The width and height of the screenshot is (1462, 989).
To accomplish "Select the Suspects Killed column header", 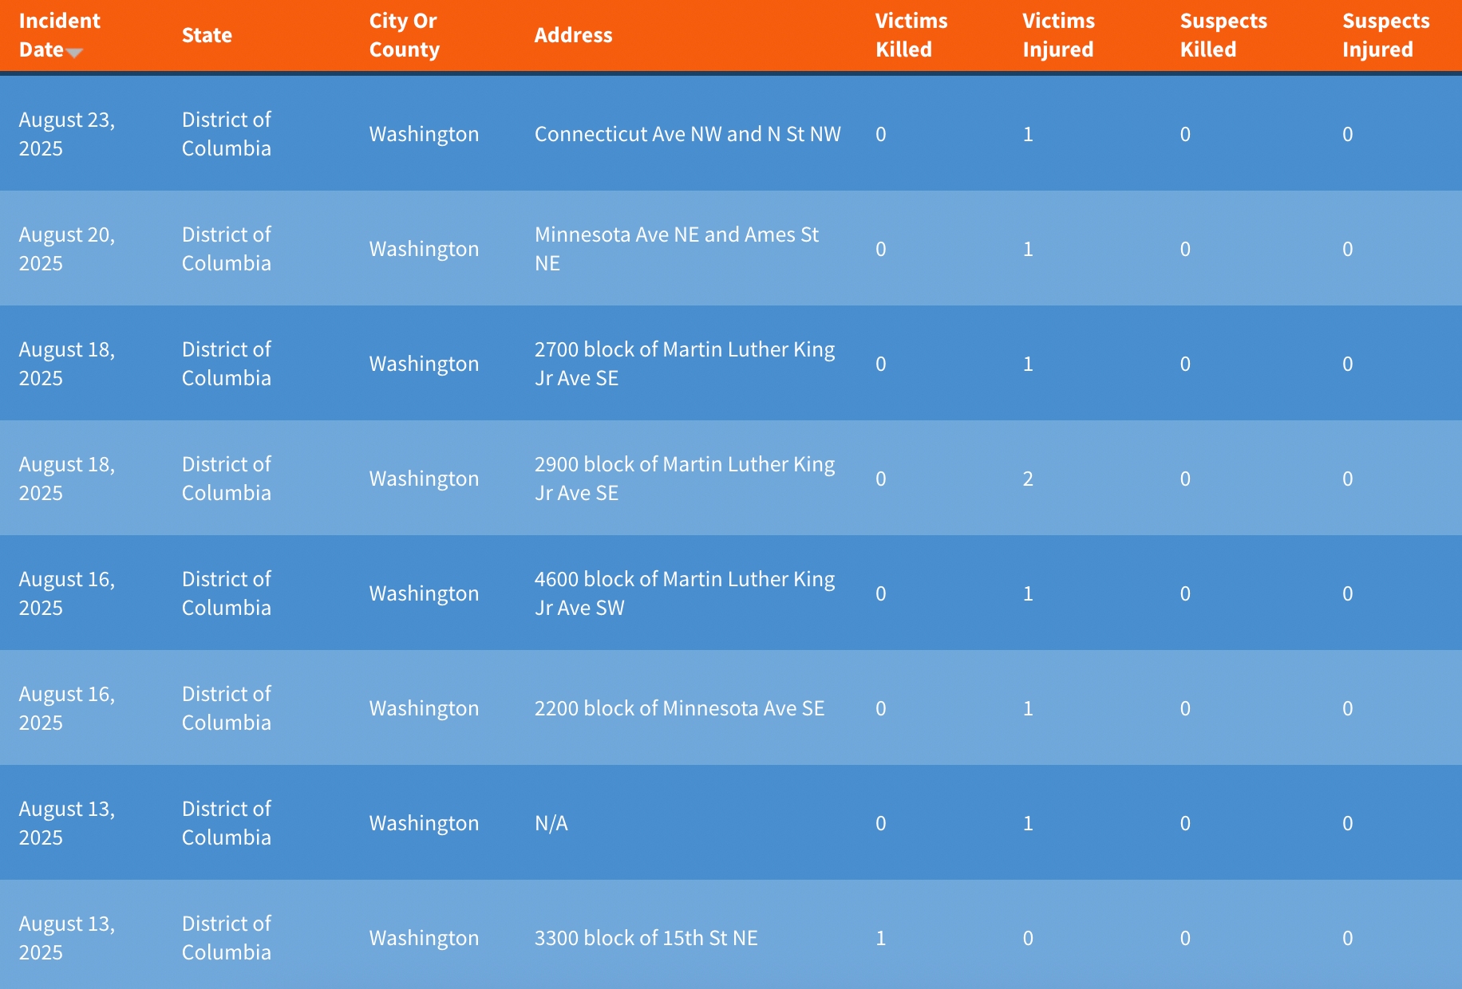I will pyautogui.click(x=1223, y=35).
